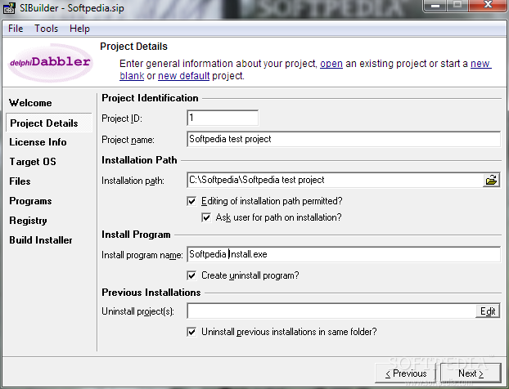Open the Programs page
This screenshot has width=509, height=389.
(30, 201)
